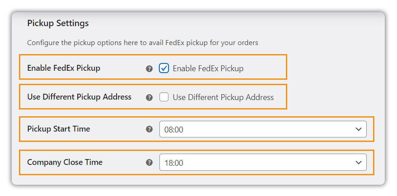
Task: Click chevron arrow on the 18:00 select box
Action: [359, 163]
